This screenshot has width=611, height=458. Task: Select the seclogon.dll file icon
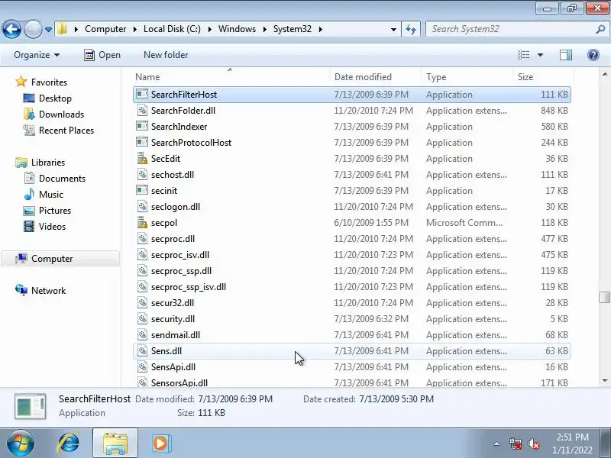[x=142, y=206]
